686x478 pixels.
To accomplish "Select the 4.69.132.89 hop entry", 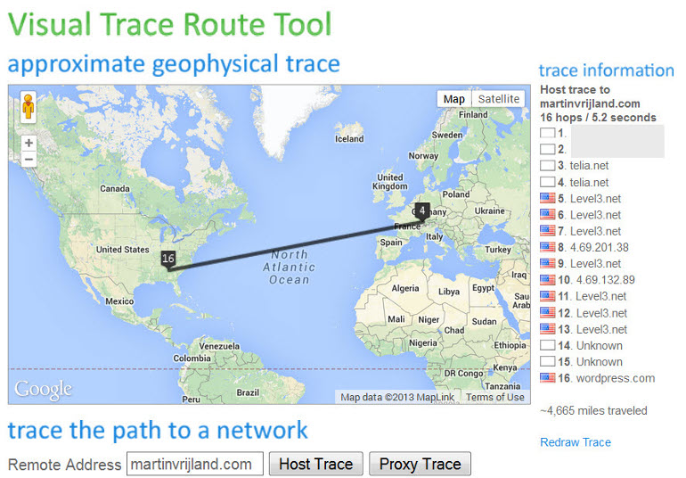I will [596, 279].
